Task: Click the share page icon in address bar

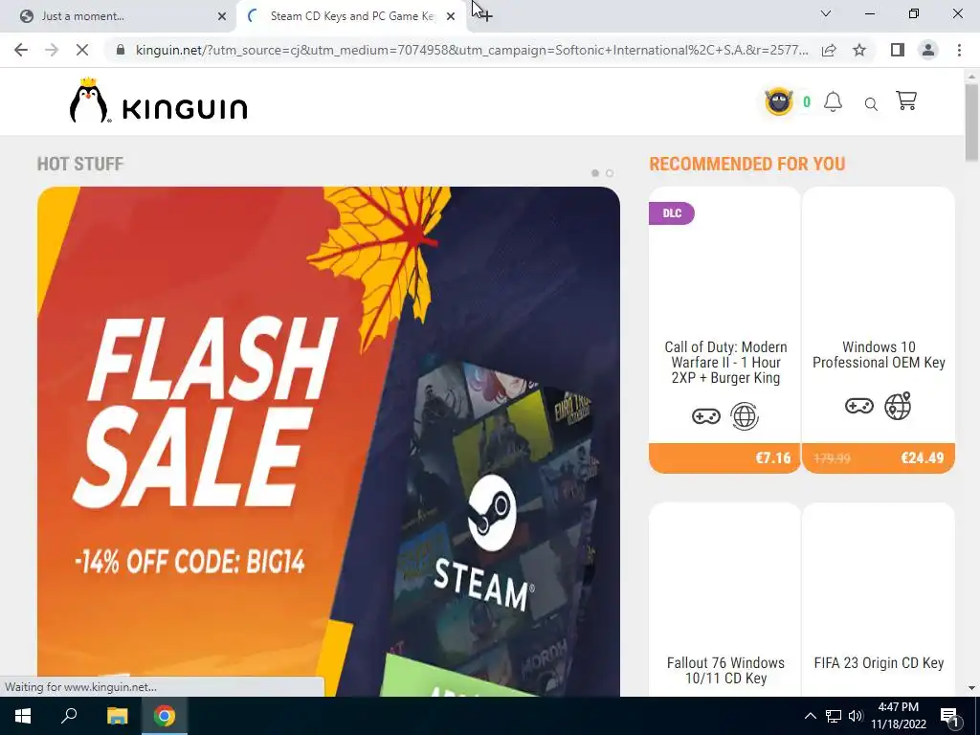Action: [x=829, y=50]
